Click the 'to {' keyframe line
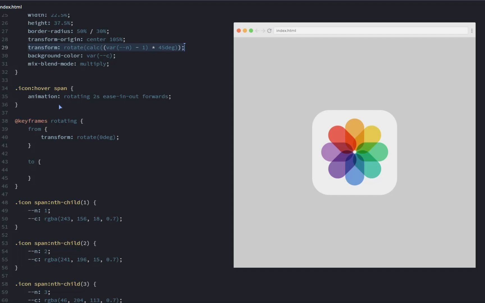The height and width of the screenshot is (303, 485). coord(34,162)
